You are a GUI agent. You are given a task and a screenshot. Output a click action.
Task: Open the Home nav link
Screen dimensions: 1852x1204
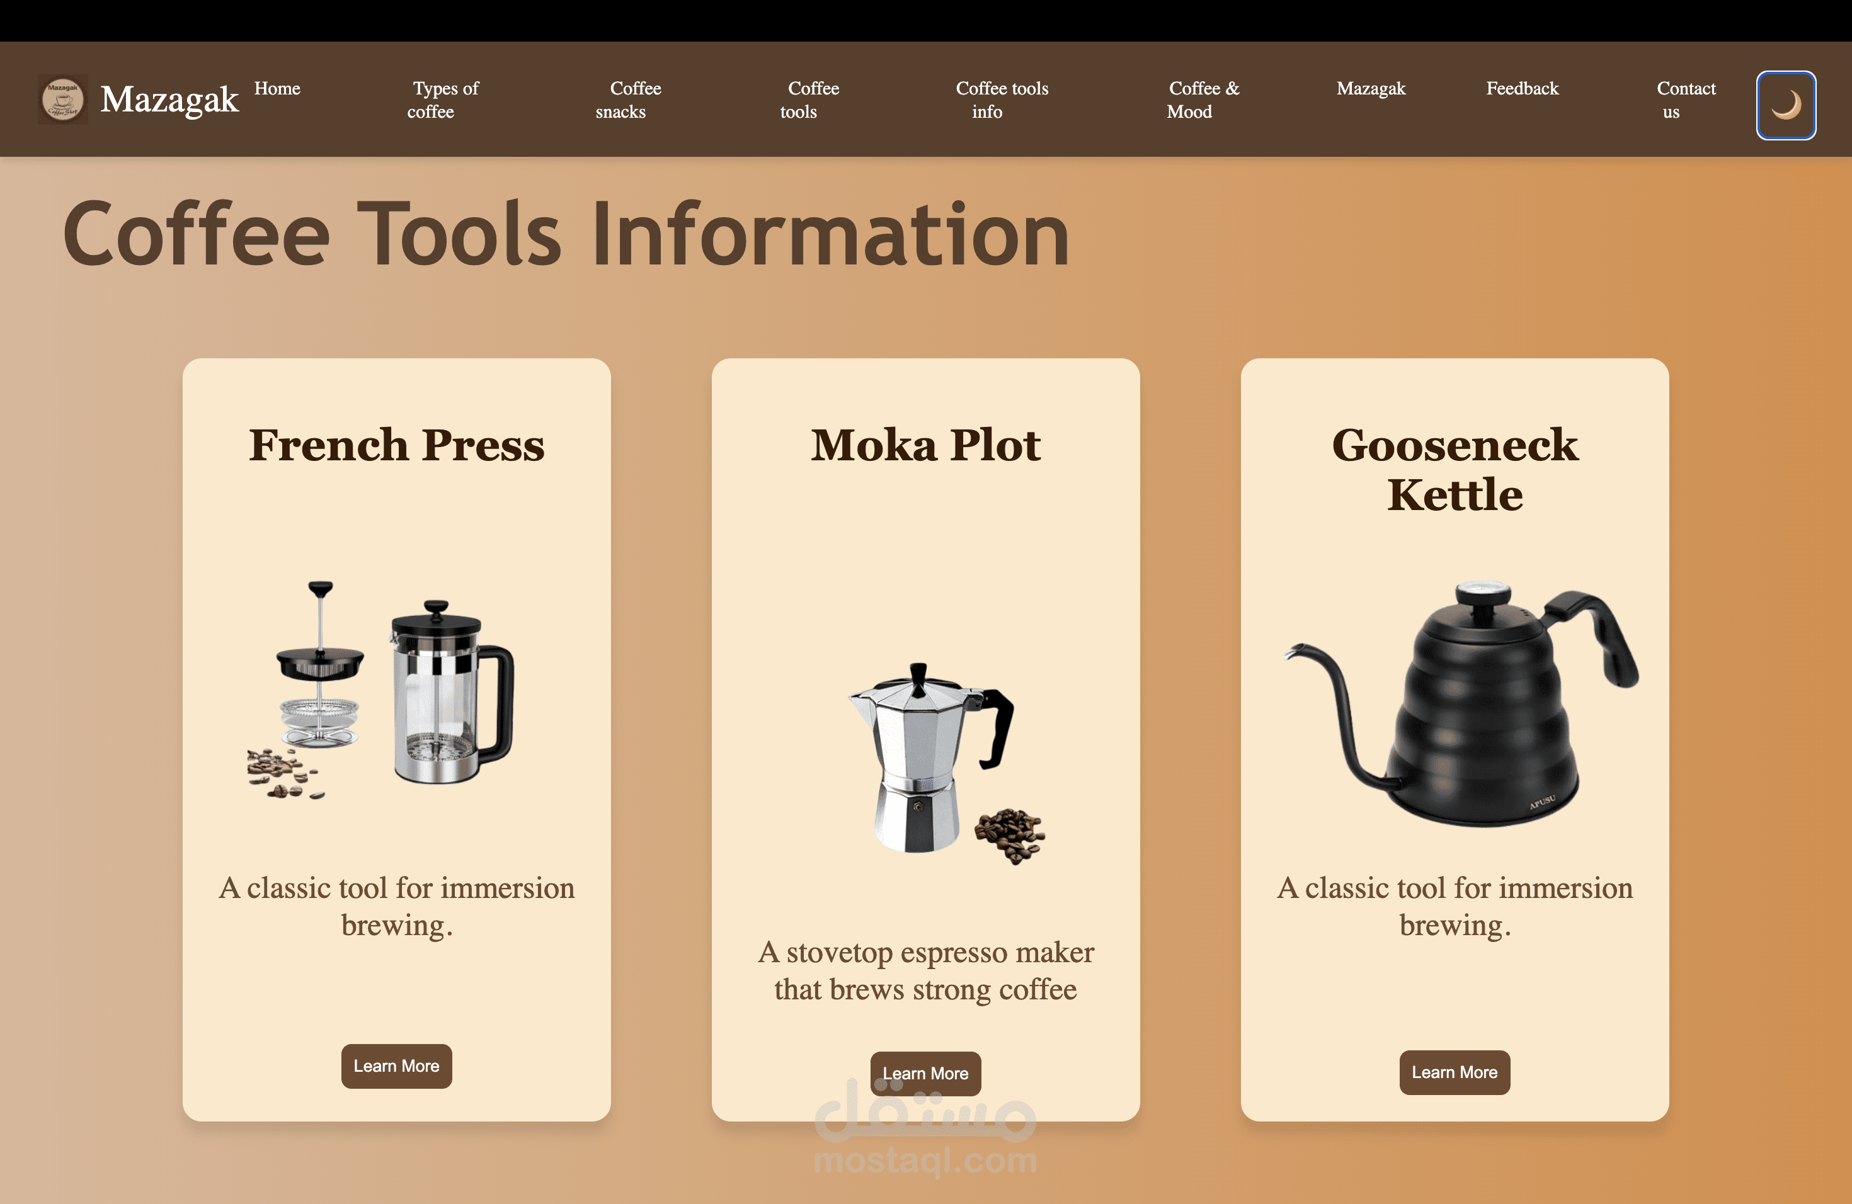(277, 89)
